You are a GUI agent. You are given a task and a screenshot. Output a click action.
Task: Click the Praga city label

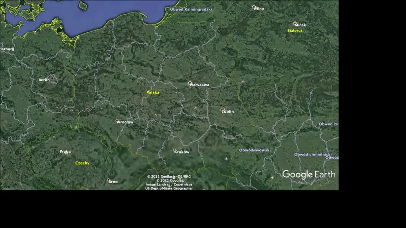[65, 151]
